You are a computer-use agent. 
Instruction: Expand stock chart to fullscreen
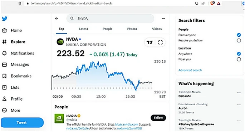[x=160, y=42]
